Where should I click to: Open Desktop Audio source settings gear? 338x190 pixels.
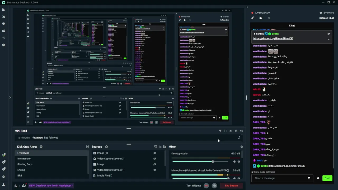tap(239, 161)
